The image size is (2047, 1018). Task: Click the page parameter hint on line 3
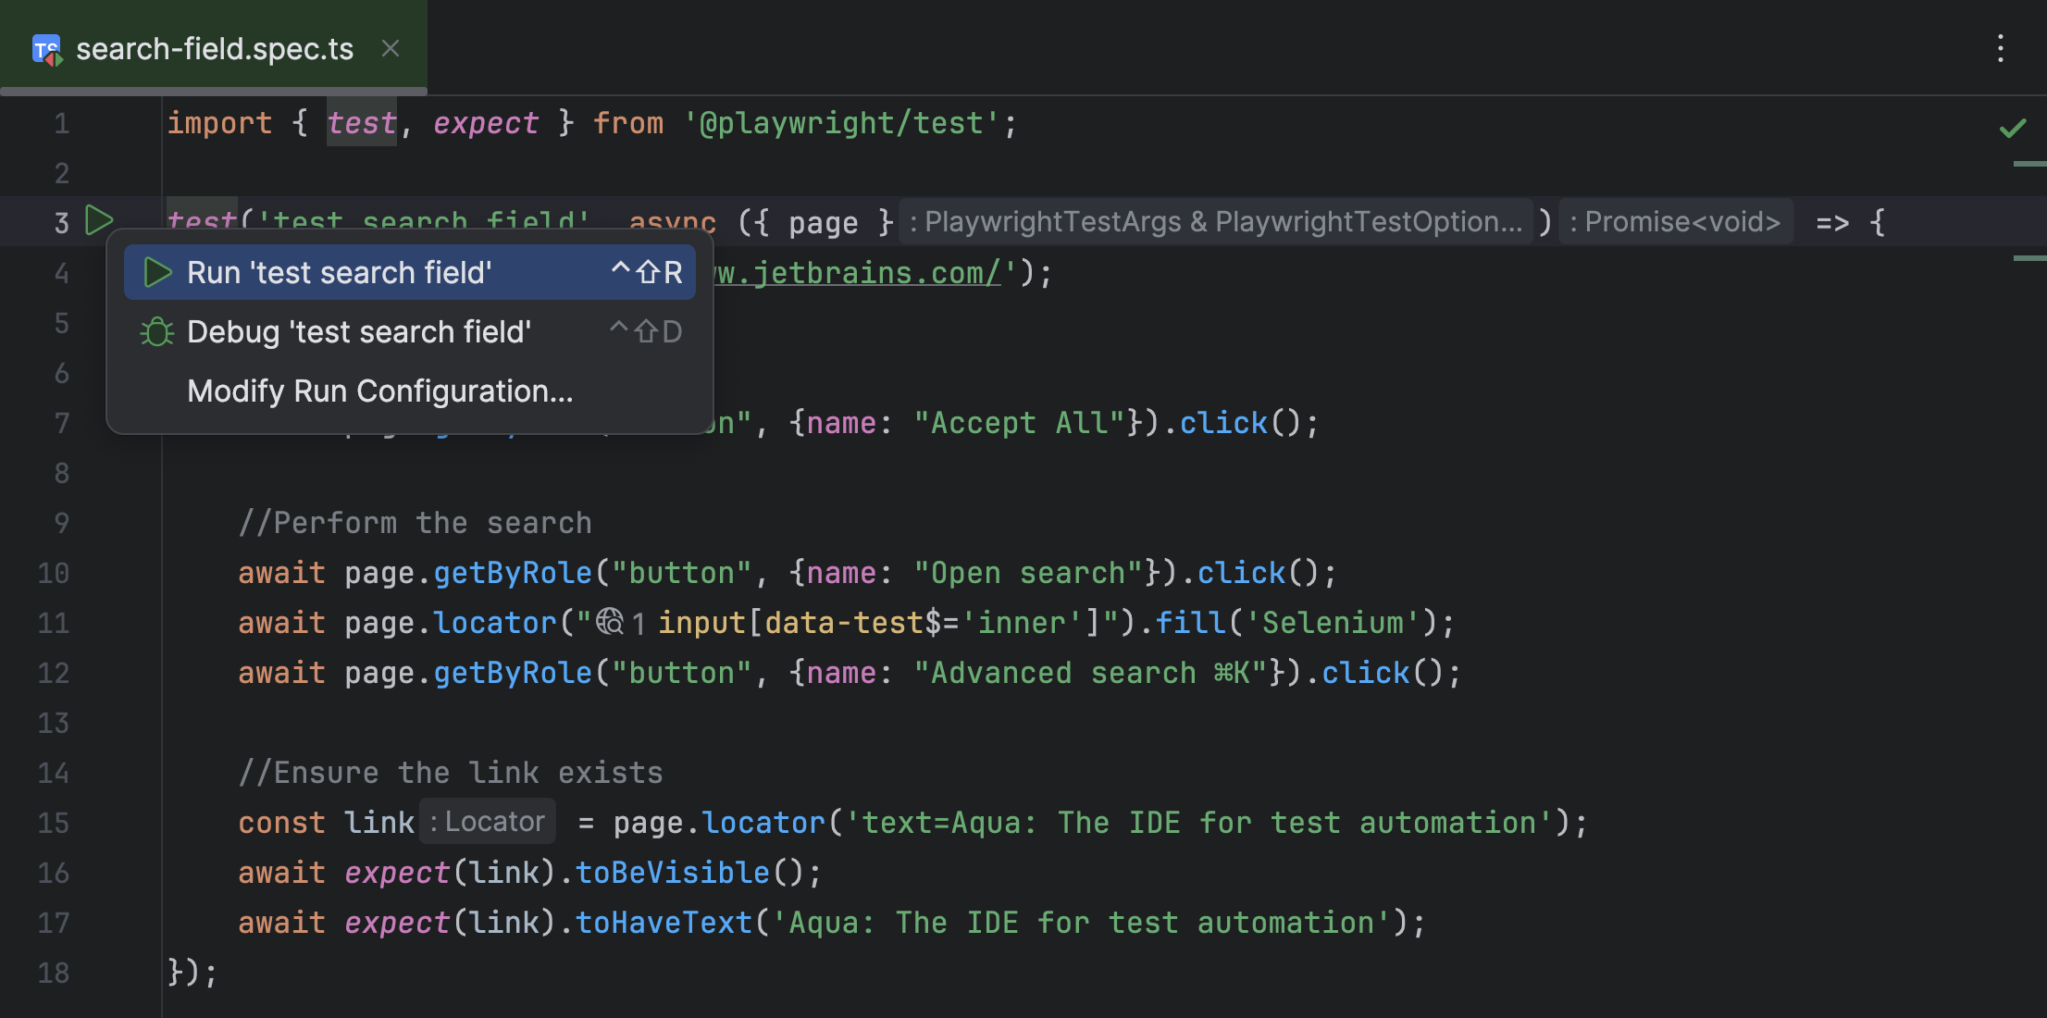pyautogui.click(x=822, y=221)
